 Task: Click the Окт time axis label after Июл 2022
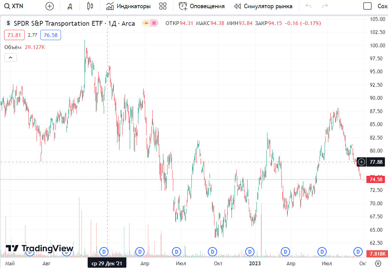[218, 263]
